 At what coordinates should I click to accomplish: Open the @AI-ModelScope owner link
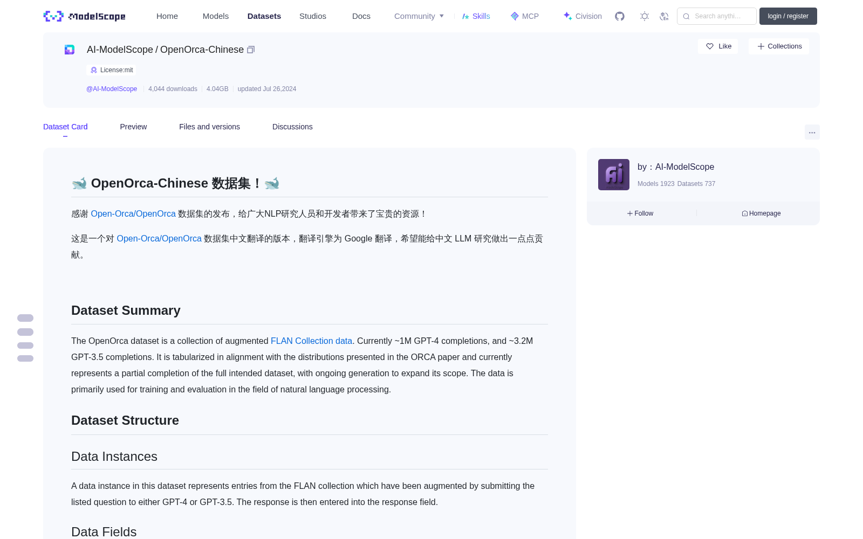pos(112,89)
